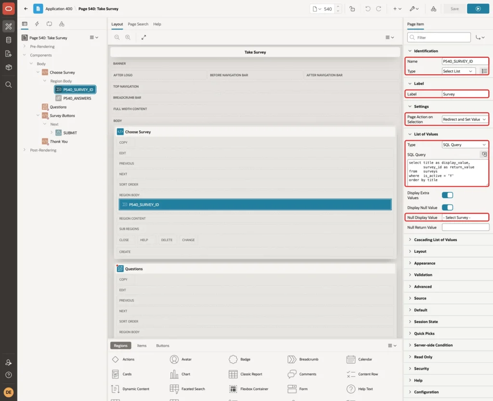Select the Buttons gallery tab
The width and height of the screenshot is (493, 401).
(163, 345)
